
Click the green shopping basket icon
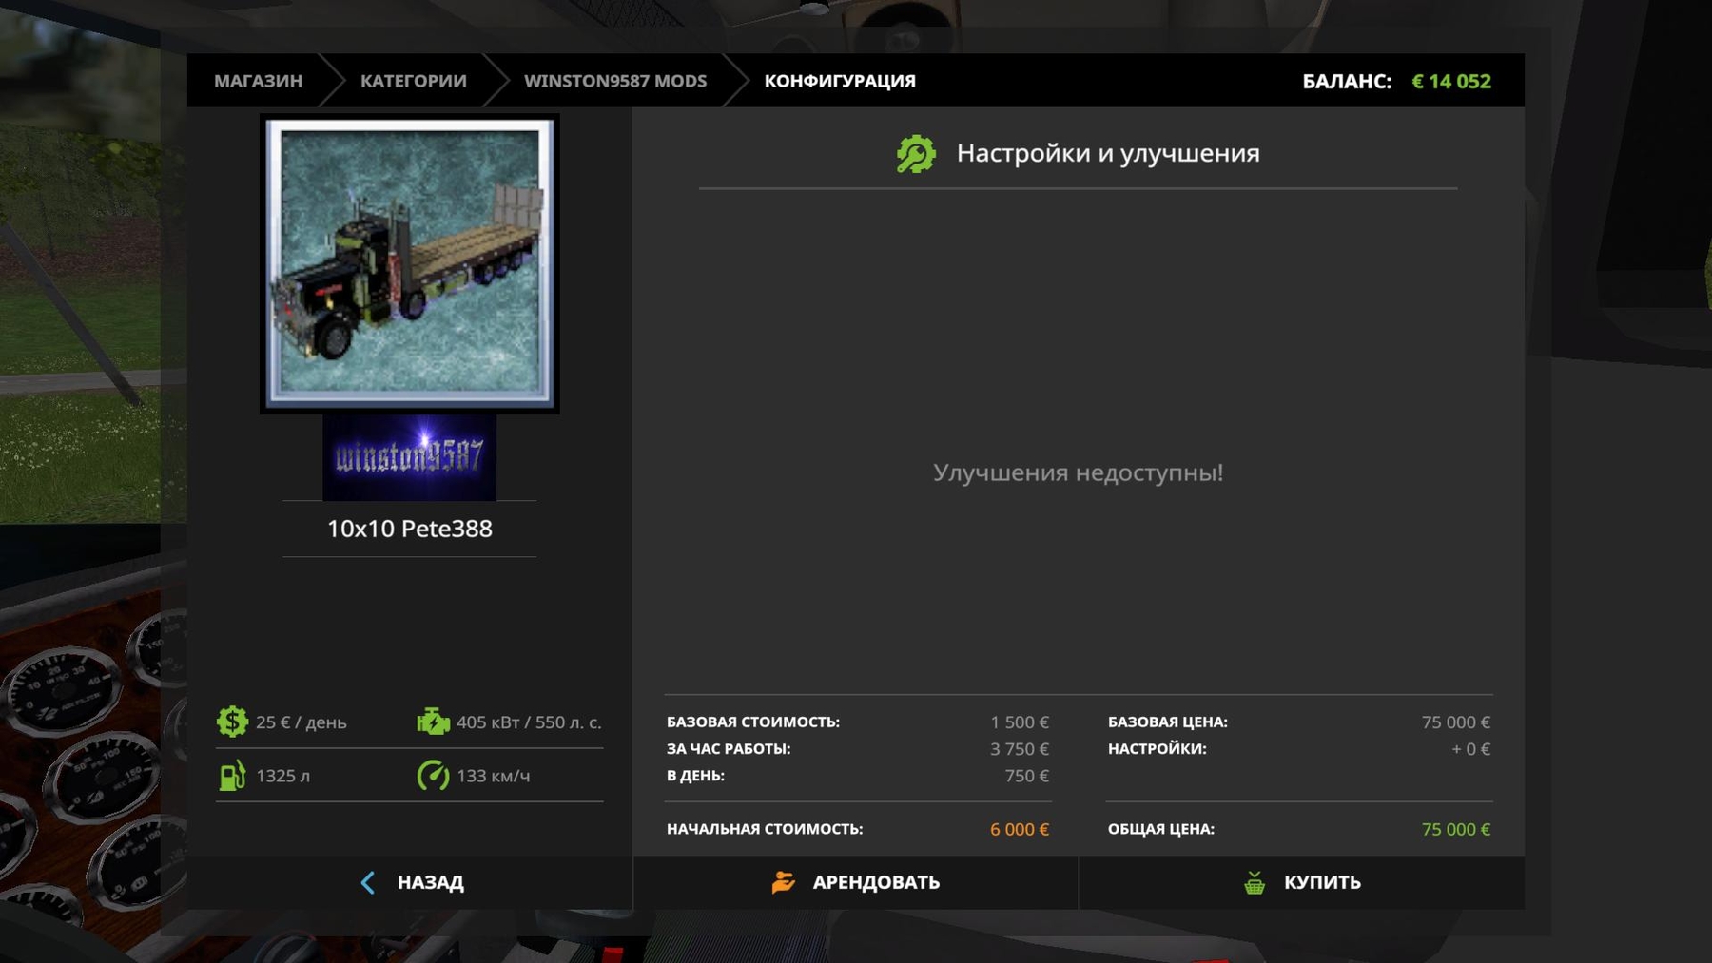pyautogui.click(x=1255, y=882)
